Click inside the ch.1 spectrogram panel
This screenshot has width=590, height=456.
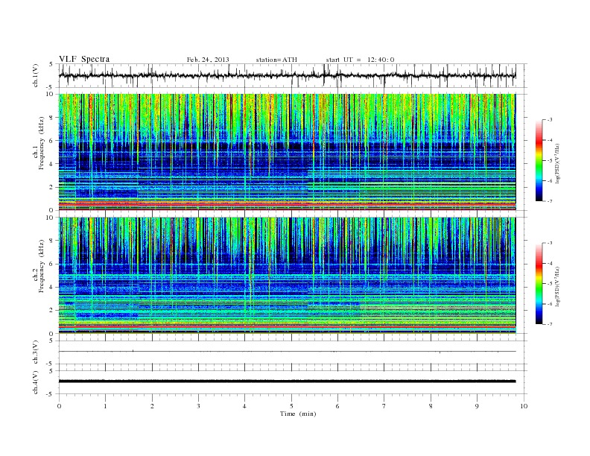coord(287,152)
